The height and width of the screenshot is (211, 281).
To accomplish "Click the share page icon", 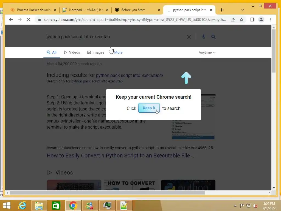I will click(233, 20).
